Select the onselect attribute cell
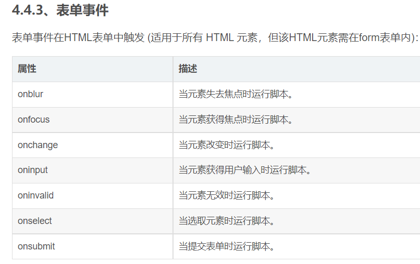 34,221
